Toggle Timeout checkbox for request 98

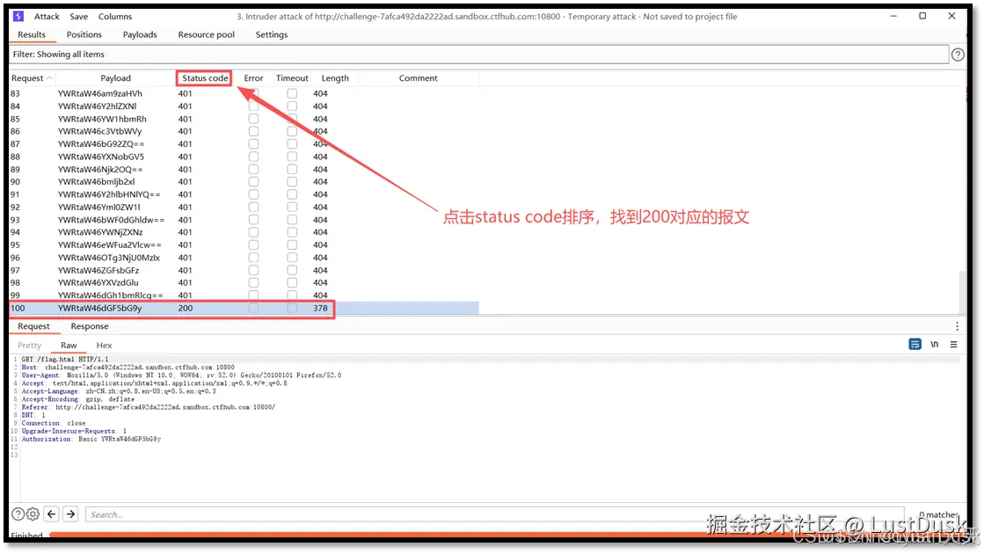point(292,282)
